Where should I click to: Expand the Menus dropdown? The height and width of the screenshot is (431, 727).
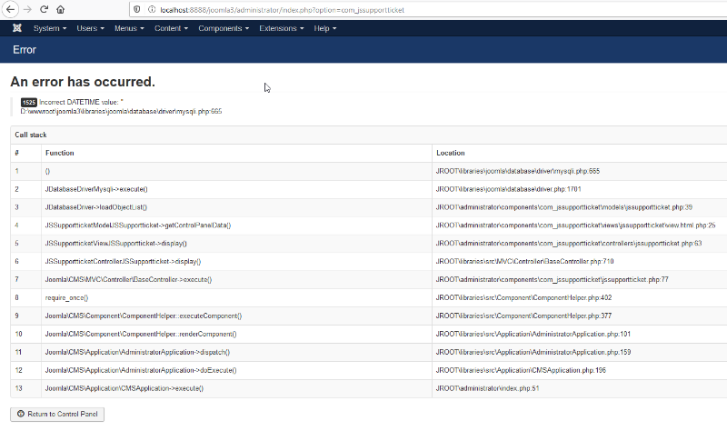(x=129, y=28)
